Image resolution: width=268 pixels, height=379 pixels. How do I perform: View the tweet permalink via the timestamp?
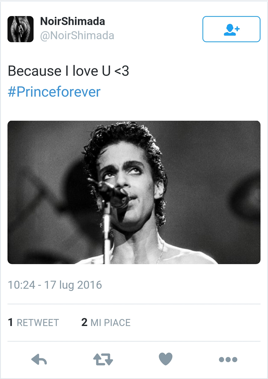coord(55,285)
